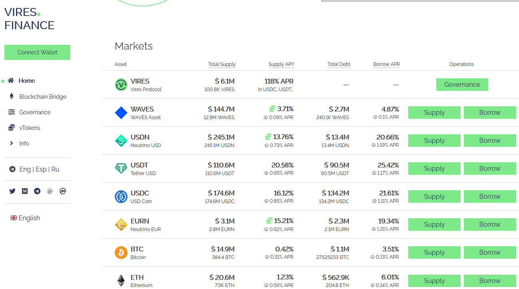Click the USDN token logo
The image size is (519, 289).
[x=121, y=141]
